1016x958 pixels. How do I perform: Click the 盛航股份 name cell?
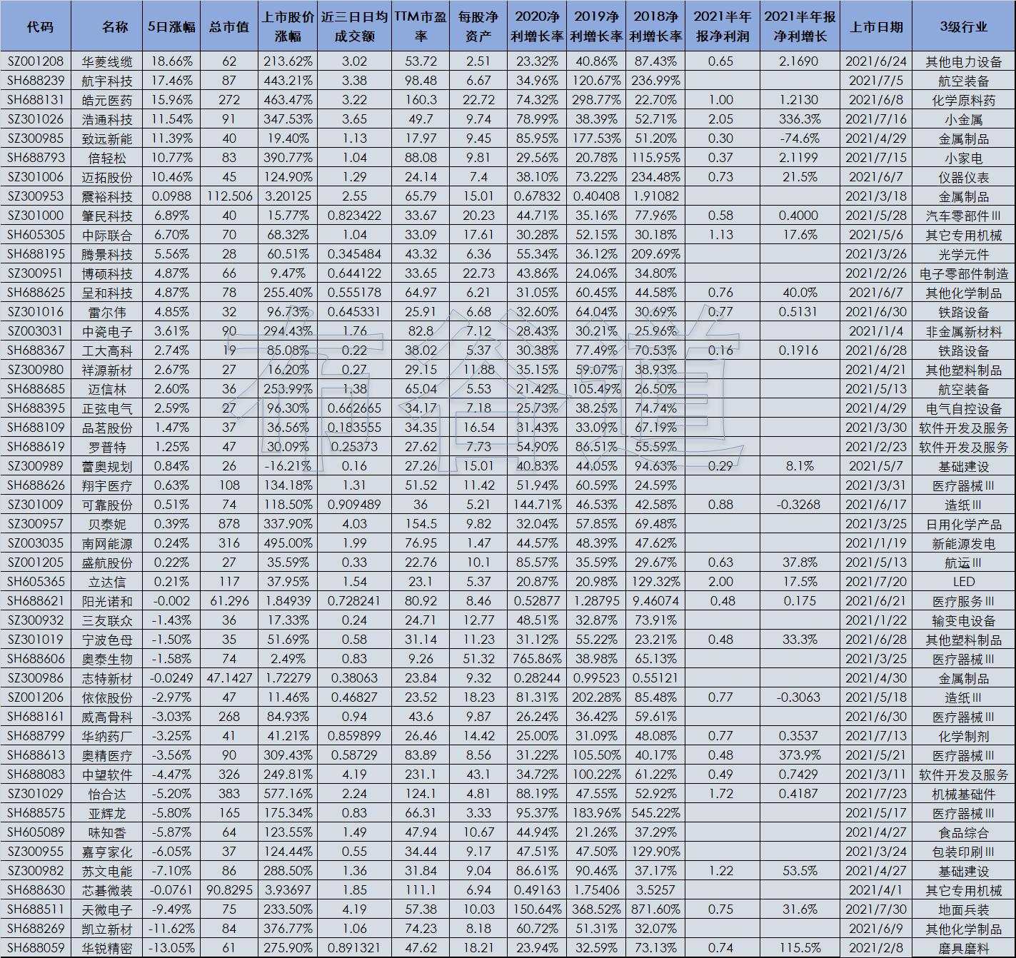(x=107, y=563)
